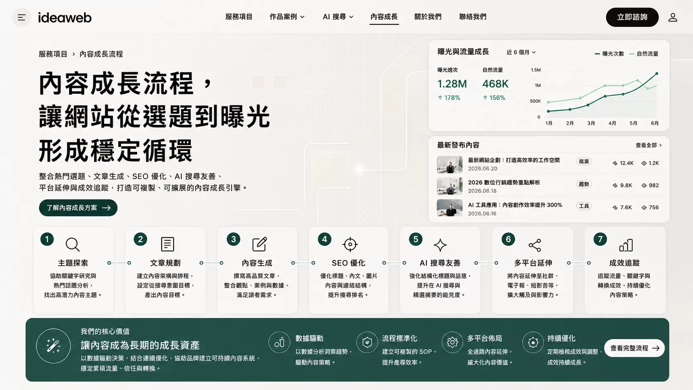Select the 內容成長 nav tab
Screen dimensions: 693x390
coord(384,17)
